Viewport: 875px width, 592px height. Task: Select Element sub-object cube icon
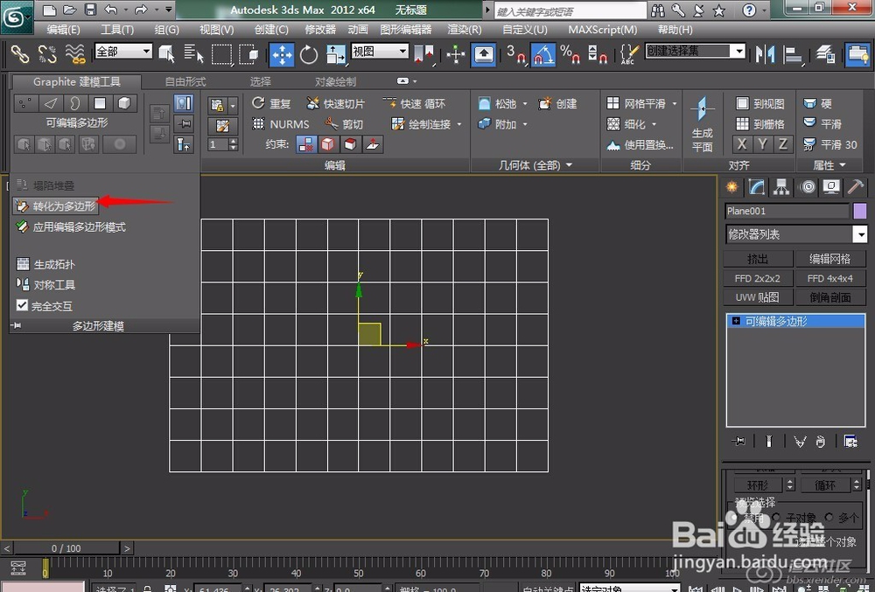[124, 103]
